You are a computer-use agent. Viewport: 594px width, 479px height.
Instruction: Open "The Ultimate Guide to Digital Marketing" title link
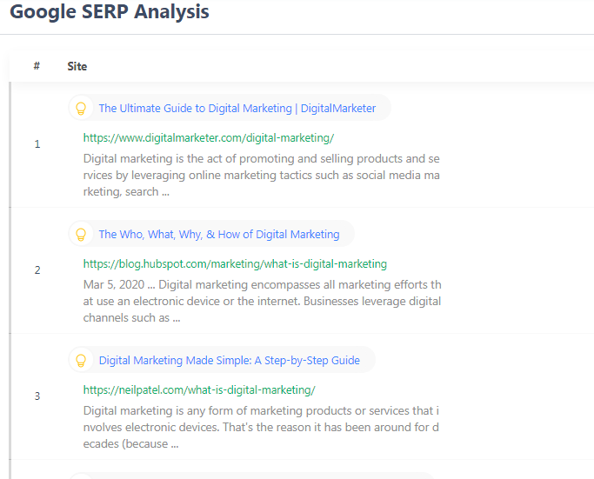pos(237,109)
